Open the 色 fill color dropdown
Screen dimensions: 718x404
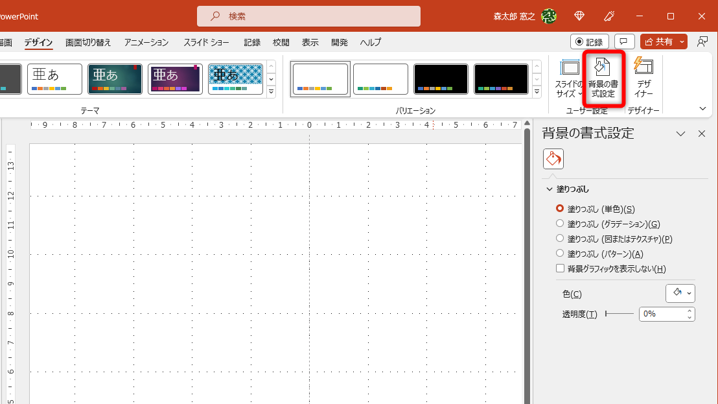(680, 293)
